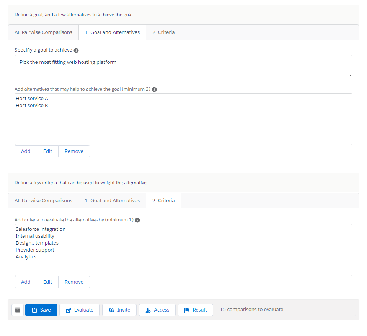Add a new criterion using Add under criteria

[x=26, y=282]
